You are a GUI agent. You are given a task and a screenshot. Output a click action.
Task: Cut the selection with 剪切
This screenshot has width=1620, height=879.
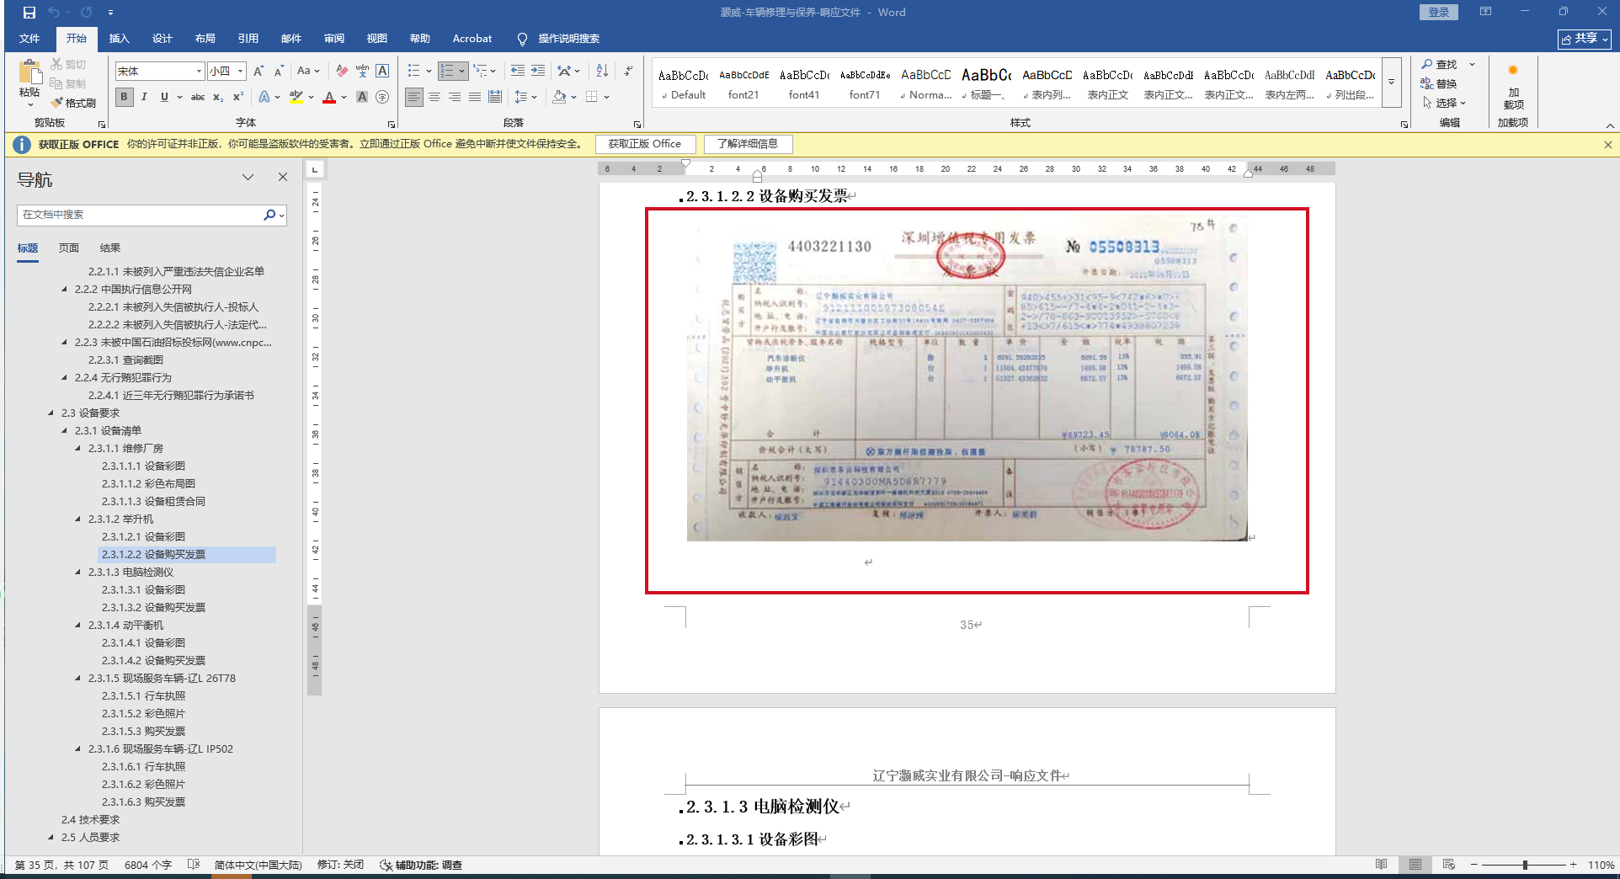(68, 65)
